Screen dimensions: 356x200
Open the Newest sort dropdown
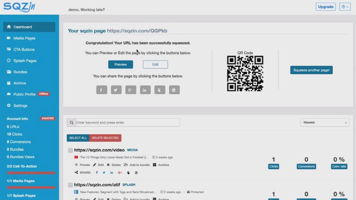click(x=325, y=123)
